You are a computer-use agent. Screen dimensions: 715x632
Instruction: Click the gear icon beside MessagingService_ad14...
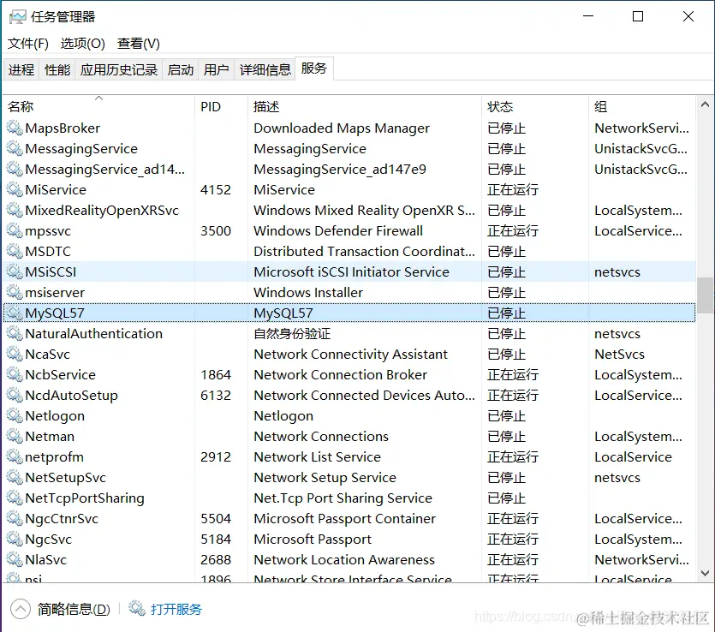15,170
